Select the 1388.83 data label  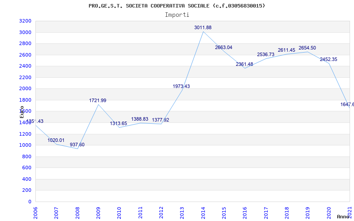[x=140, y=119]
